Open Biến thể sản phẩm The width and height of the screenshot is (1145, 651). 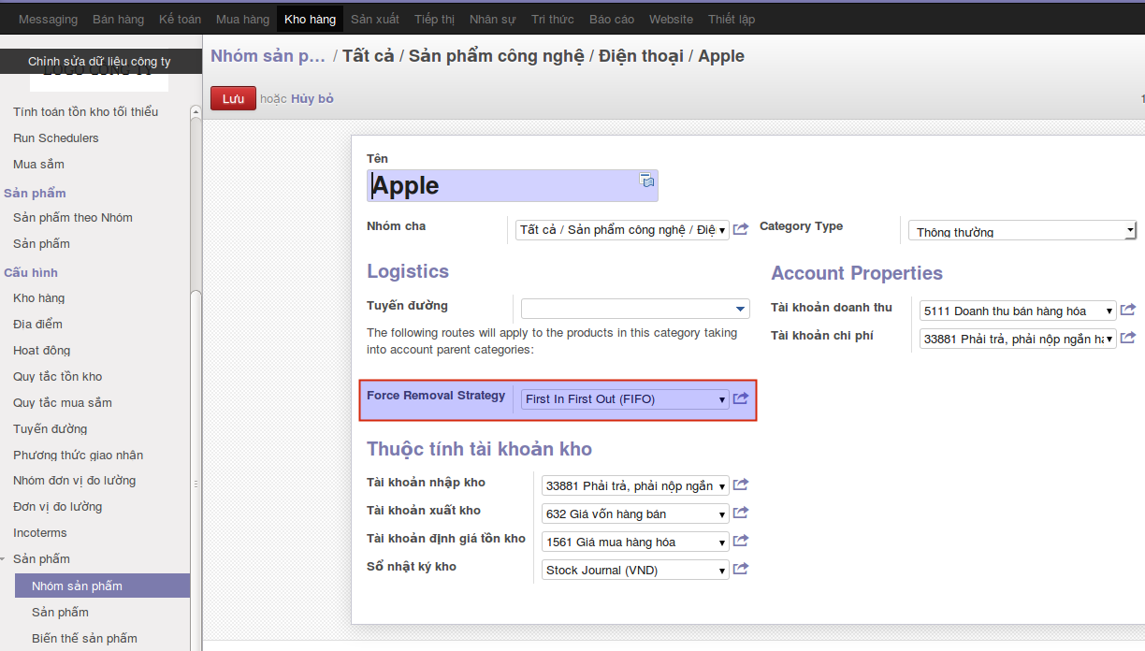[84, 639]
